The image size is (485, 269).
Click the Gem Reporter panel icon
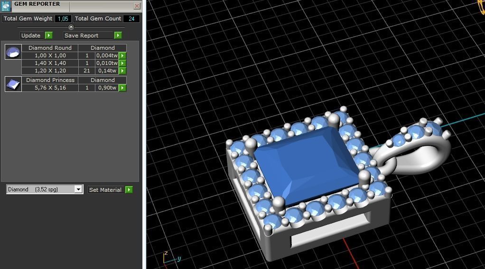(x=6, y=6)
